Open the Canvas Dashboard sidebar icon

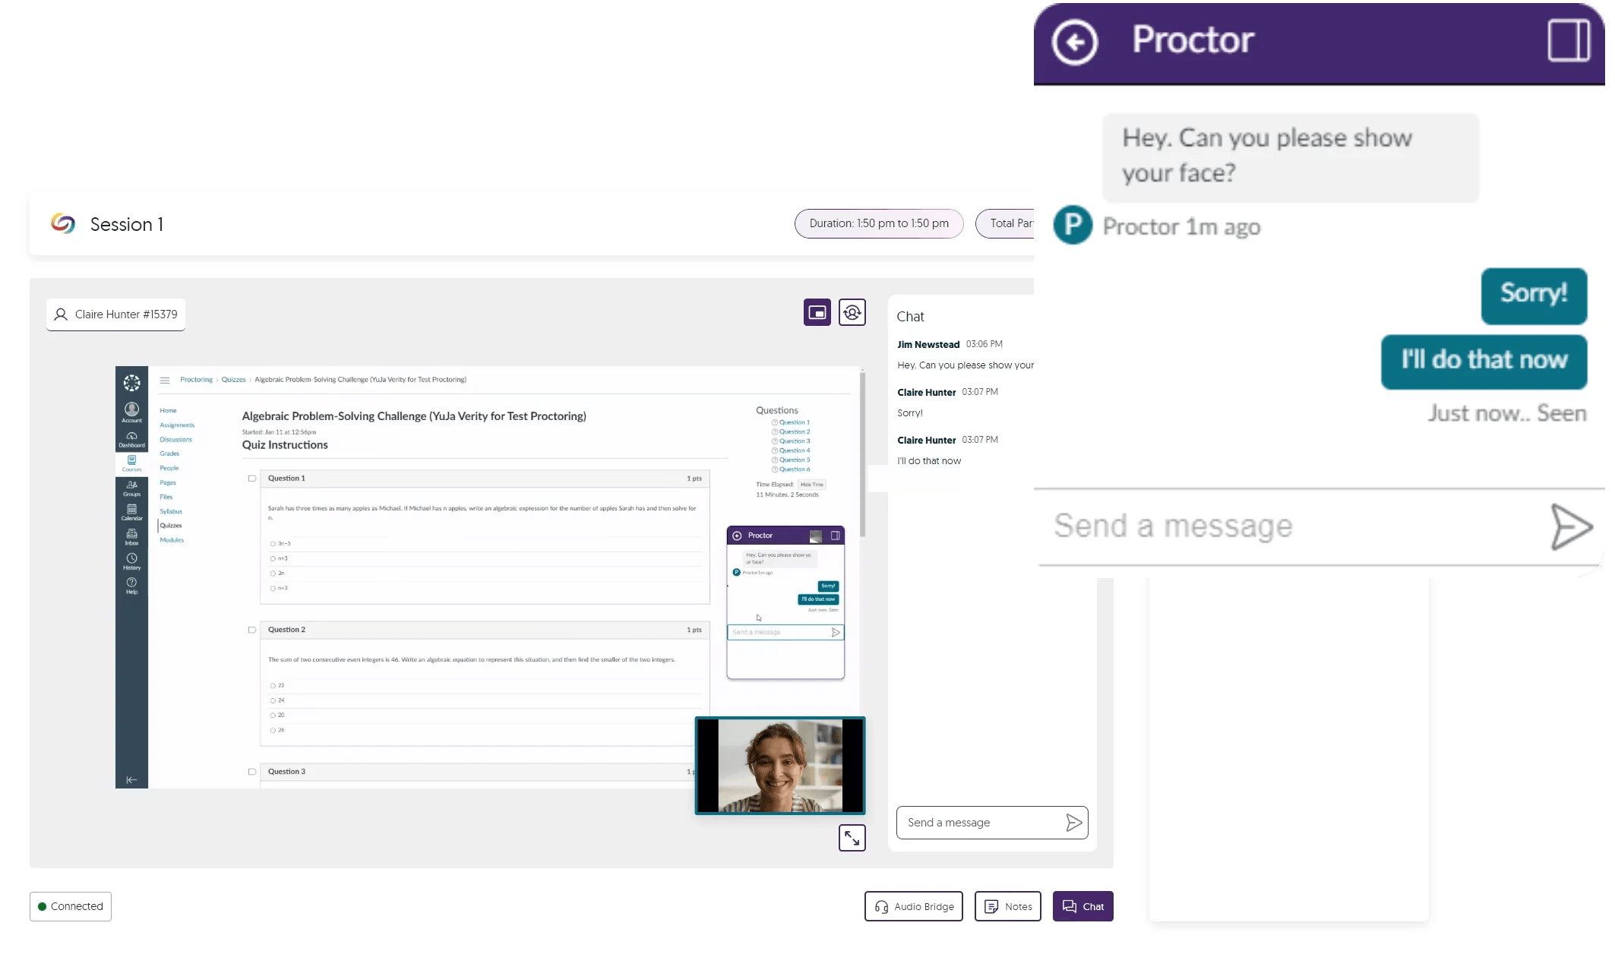[x=131, y=439]
